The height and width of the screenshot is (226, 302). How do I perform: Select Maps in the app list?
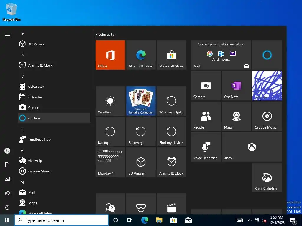point(54,203)
